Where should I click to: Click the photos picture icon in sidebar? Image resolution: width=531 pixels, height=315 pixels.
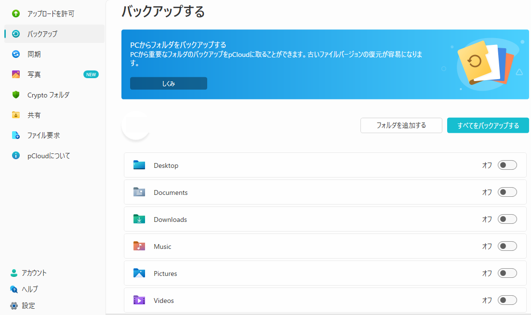pyautogui.click(x=16, y=75)
